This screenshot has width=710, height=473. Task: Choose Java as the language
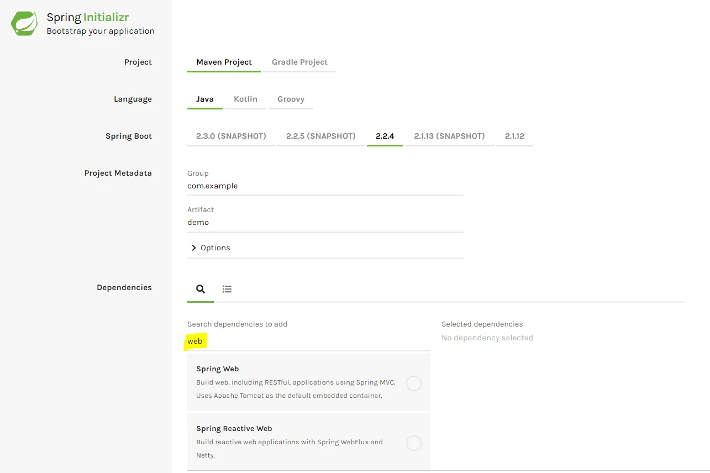[x=205, y=99]
